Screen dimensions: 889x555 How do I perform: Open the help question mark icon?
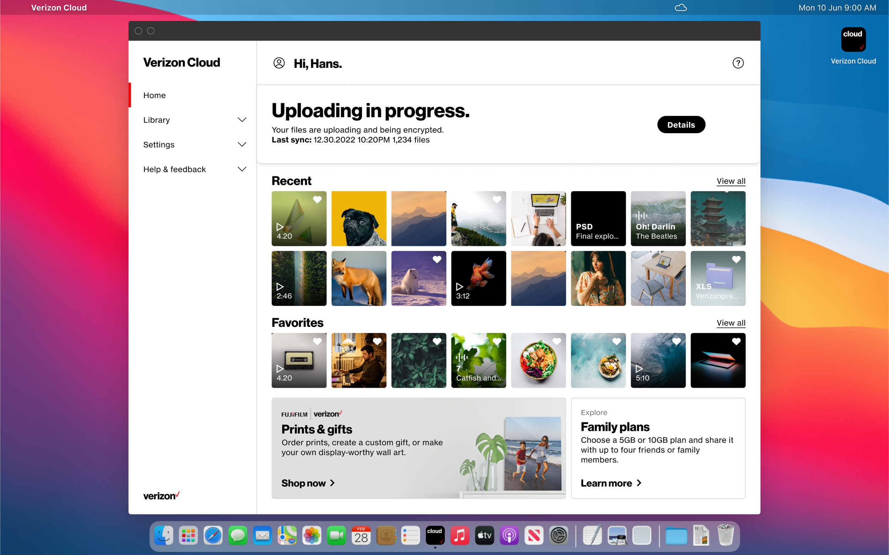pos(738,63)
